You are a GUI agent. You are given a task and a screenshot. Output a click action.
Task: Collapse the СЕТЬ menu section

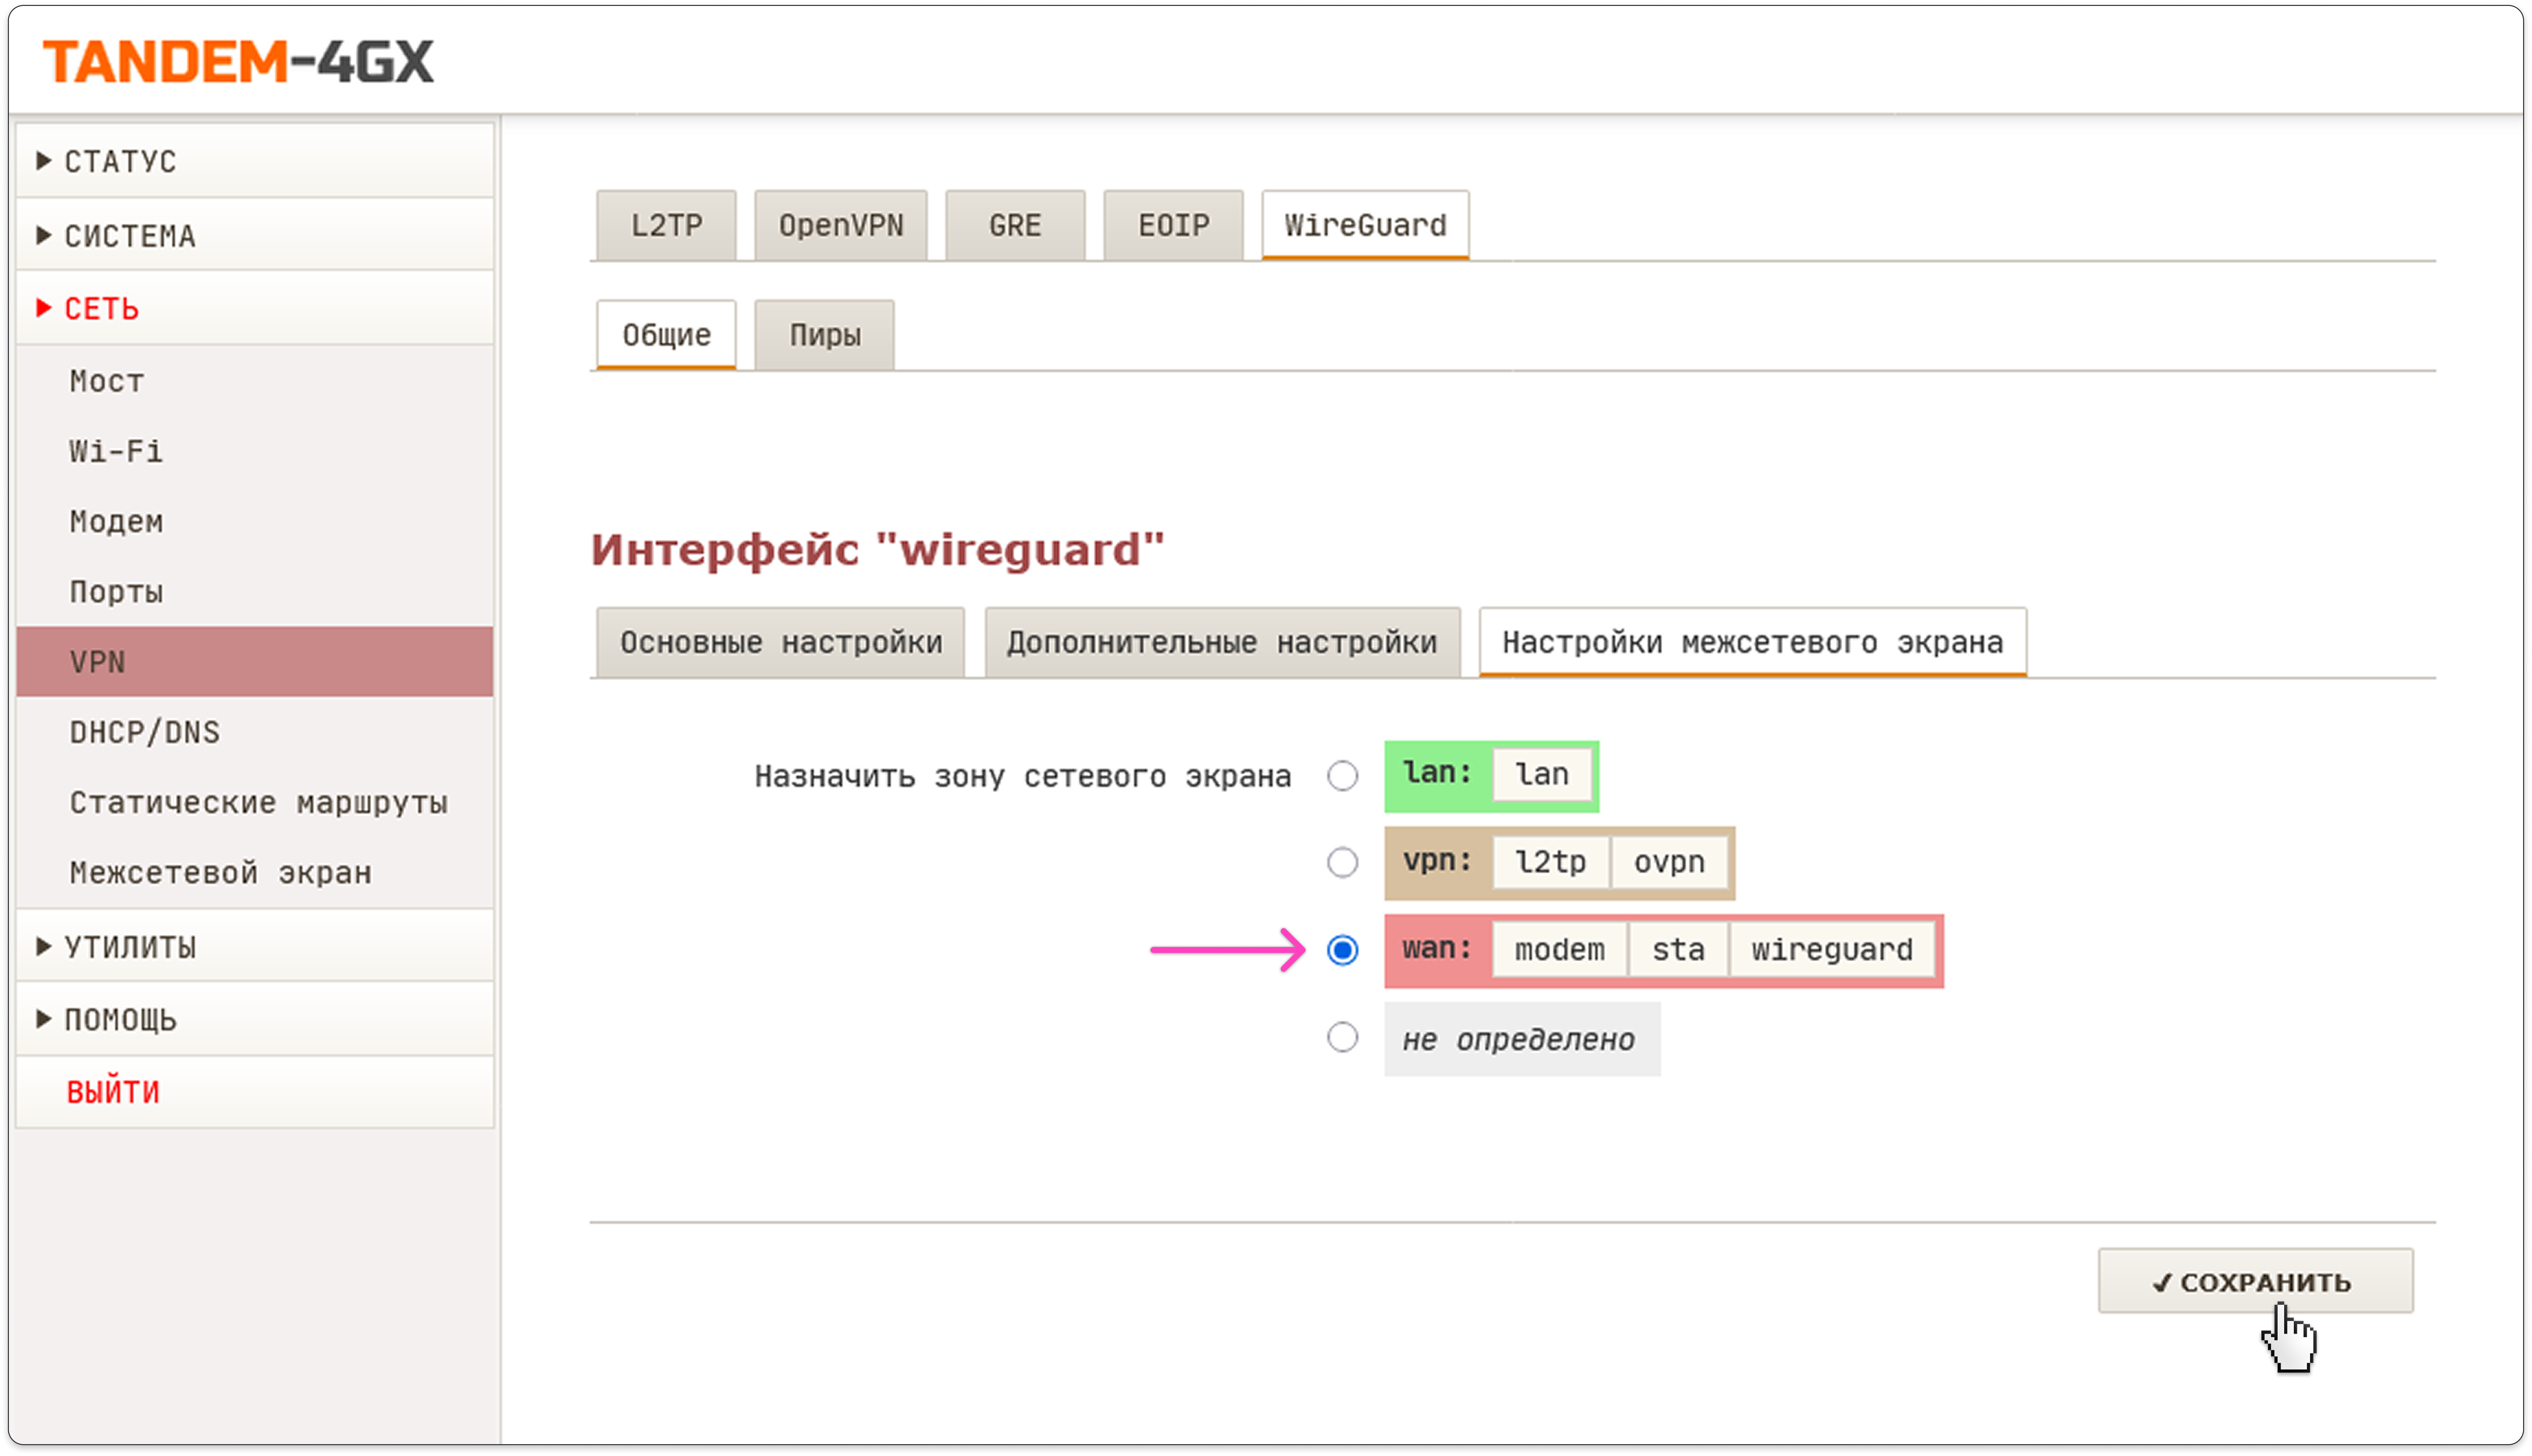101,308
